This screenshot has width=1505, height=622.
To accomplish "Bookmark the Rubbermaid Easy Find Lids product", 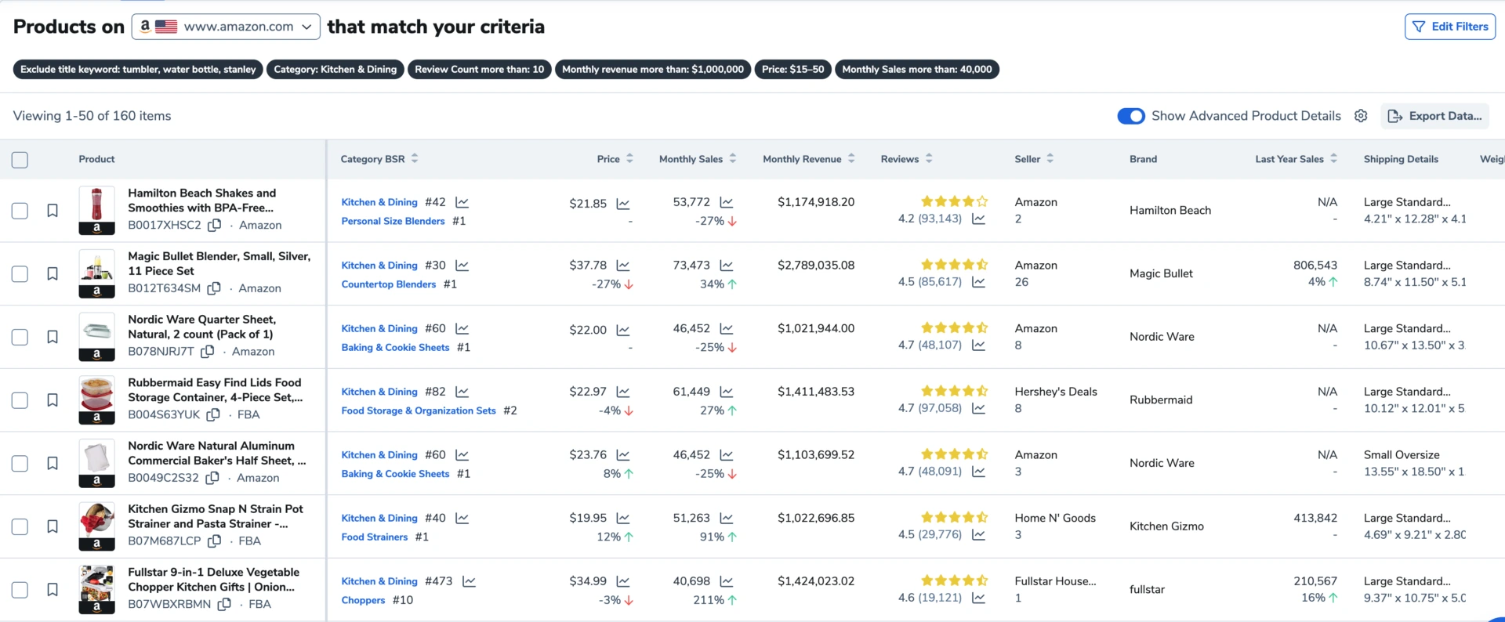I will [53, 400].
